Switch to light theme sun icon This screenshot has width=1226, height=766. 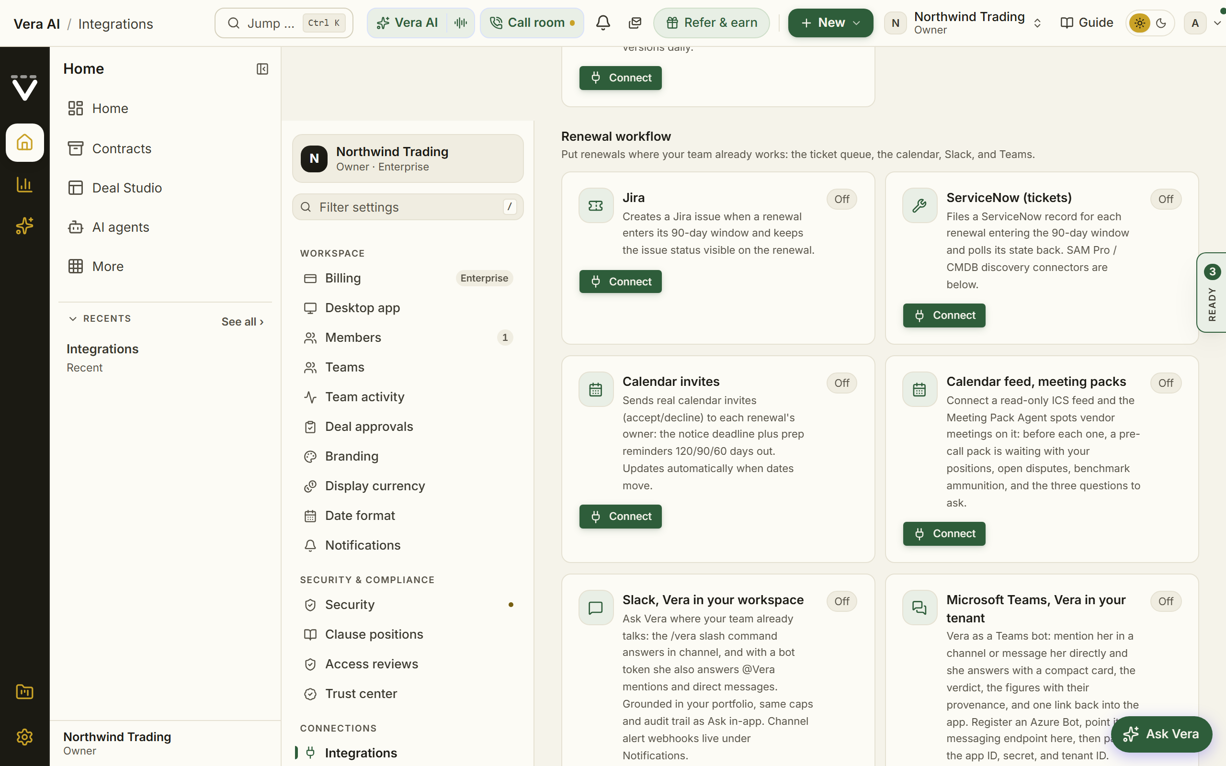1139,23
